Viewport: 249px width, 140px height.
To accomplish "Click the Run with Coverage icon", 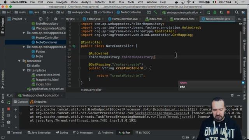I will click(x=221, y=12).
